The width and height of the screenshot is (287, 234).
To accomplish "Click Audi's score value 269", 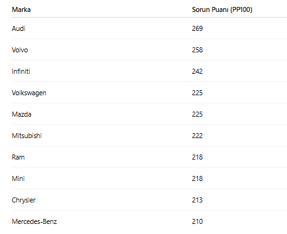I will pyautogui.click(x=197, y=28).
